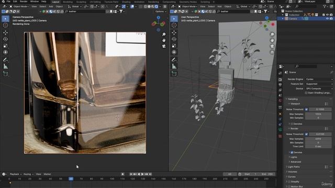The image size is (335, 188).
Task: Open the Output properties tab icon
Action: [280, 85]
